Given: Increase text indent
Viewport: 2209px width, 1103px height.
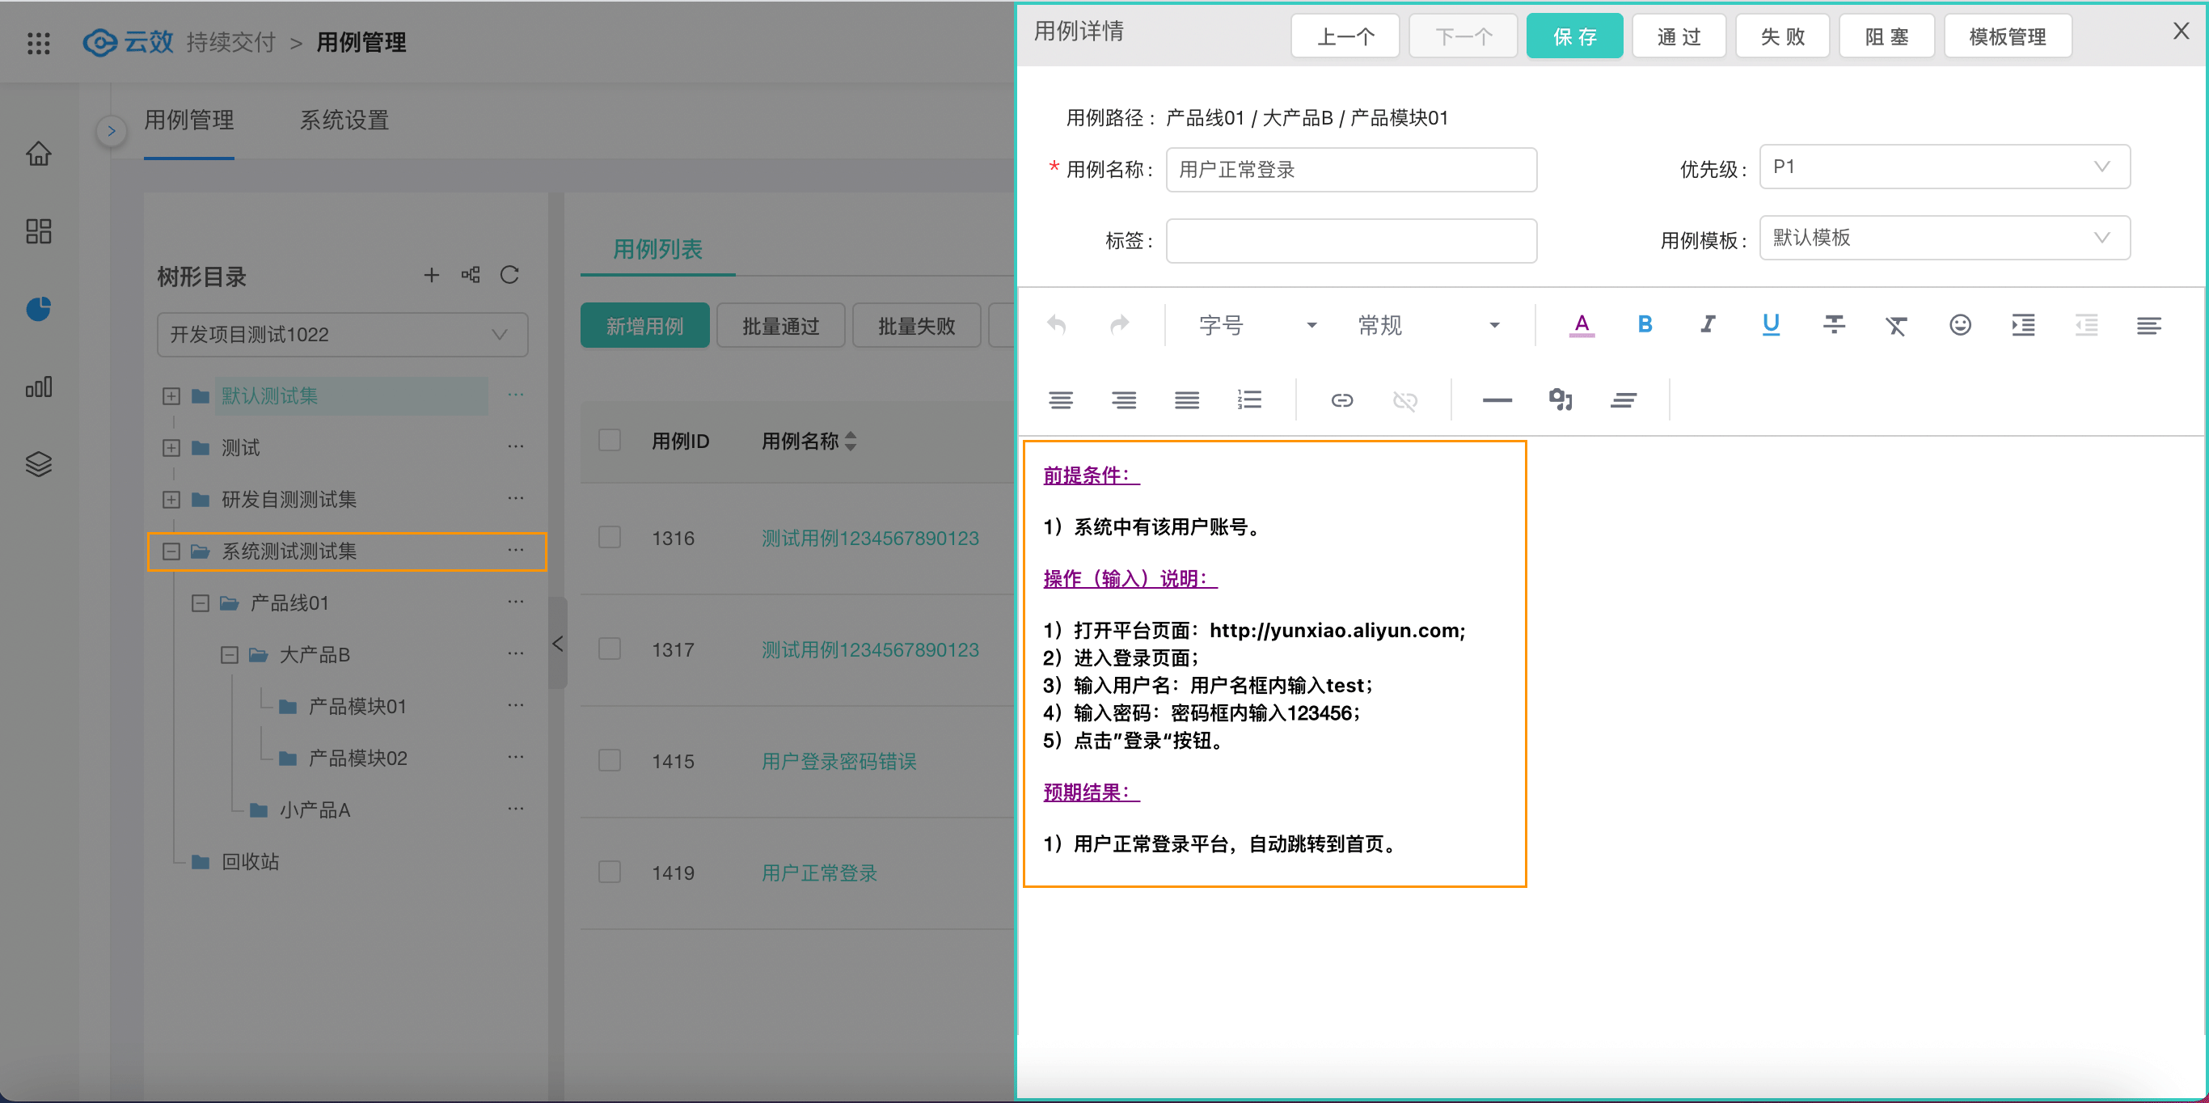Looking at the screenshot, I should [x=2023, y=325].
